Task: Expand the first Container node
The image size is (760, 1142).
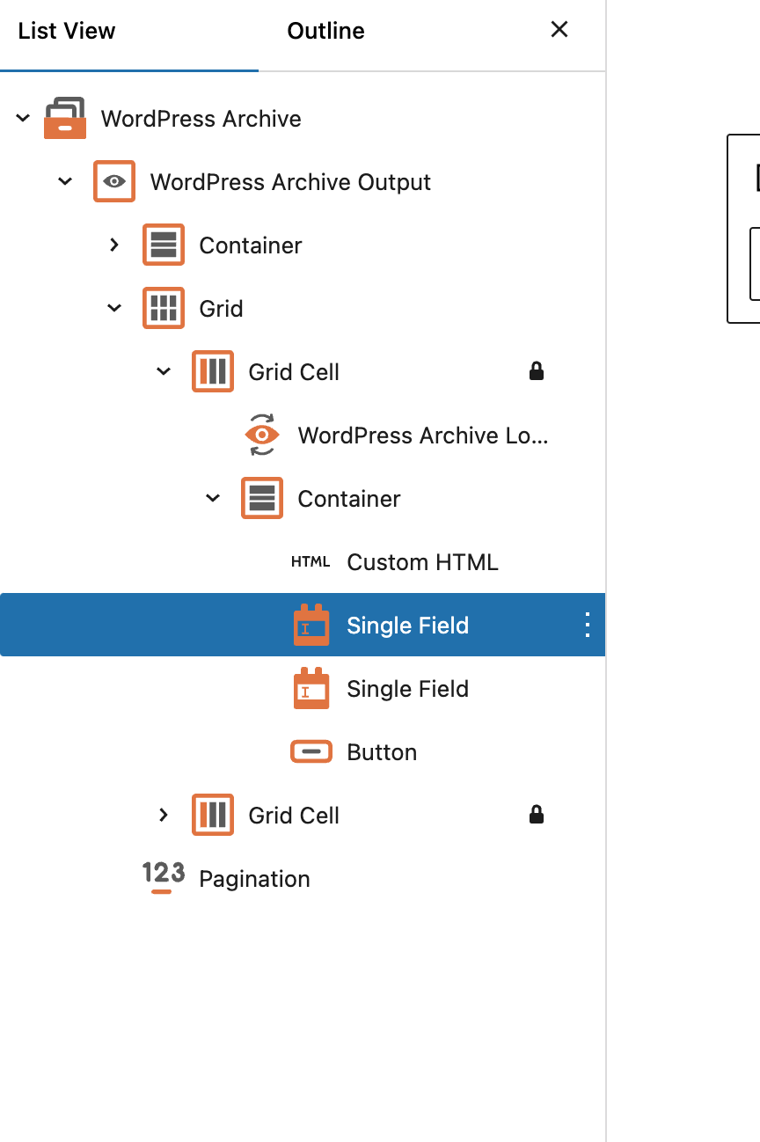Action: [x=114, y=245]
